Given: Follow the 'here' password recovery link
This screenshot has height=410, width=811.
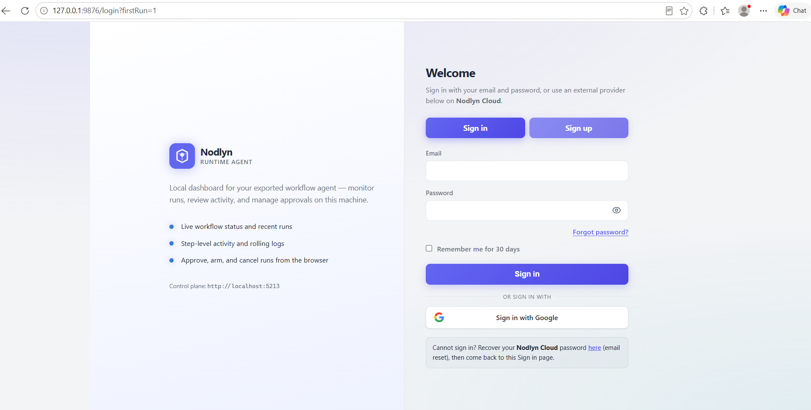Looking at the screenshot, I should click(x=594, y=348).
